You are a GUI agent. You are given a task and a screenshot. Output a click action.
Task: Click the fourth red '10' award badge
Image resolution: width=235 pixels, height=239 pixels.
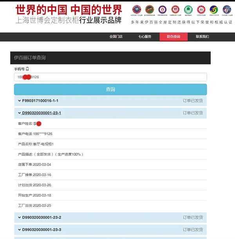tap(175, 9)
